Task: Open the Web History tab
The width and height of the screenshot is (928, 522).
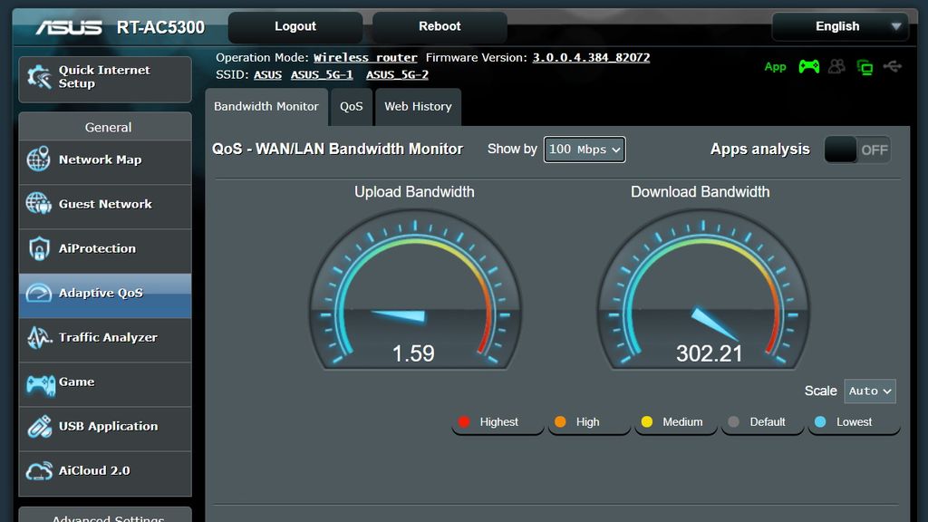Action: (x=418, y=107)
